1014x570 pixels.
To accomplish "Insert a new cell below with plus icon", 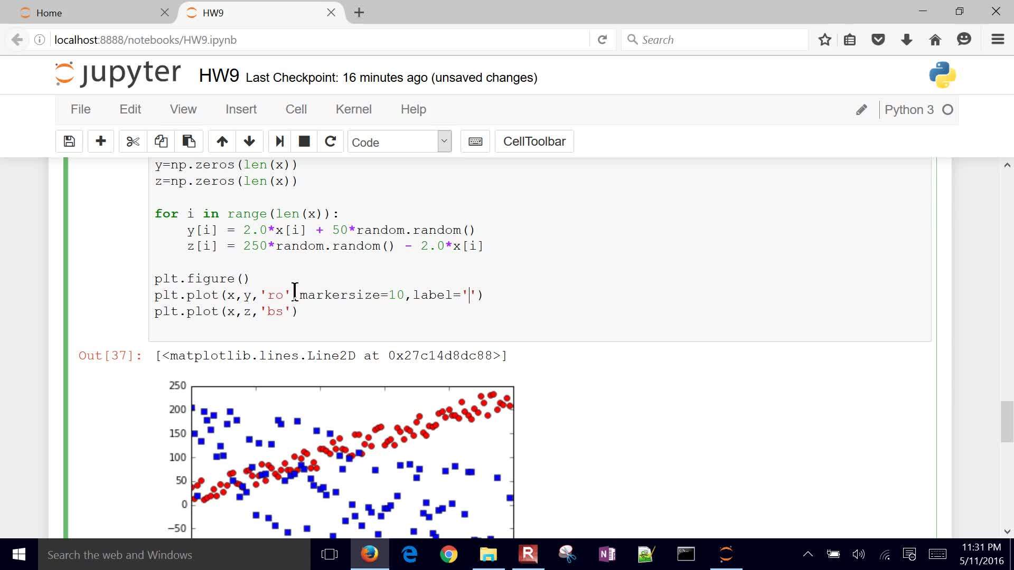I will (100, 141).
